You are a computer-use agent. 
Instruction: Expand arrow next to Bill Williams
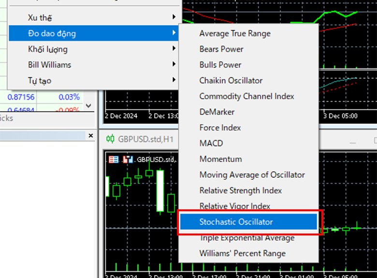click(x=174, y=64)
